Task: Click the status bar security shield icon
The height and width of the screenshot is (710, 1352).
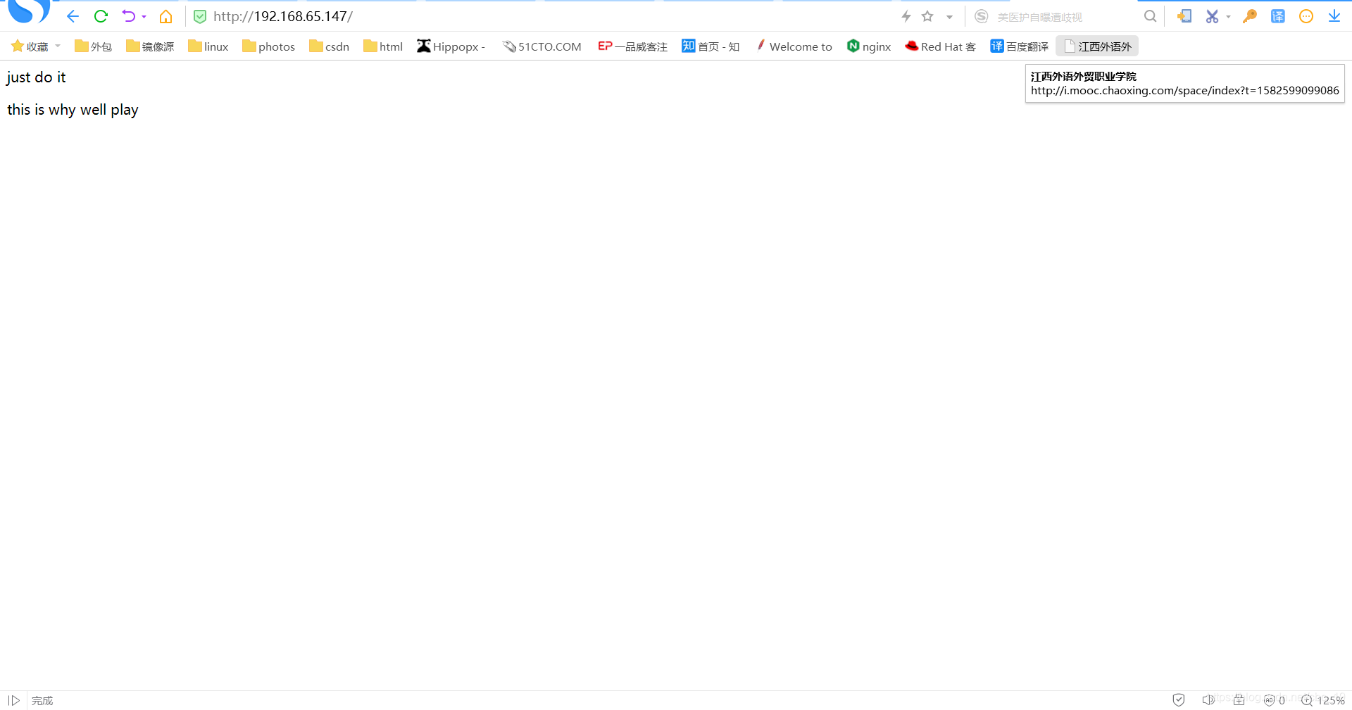Action: pos(1179,700)
